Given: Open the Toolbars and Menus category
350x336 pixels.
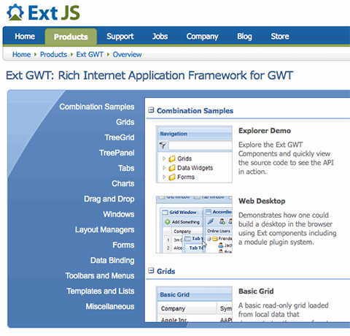Looking at the screenshot, I should [x=100, y=275].
